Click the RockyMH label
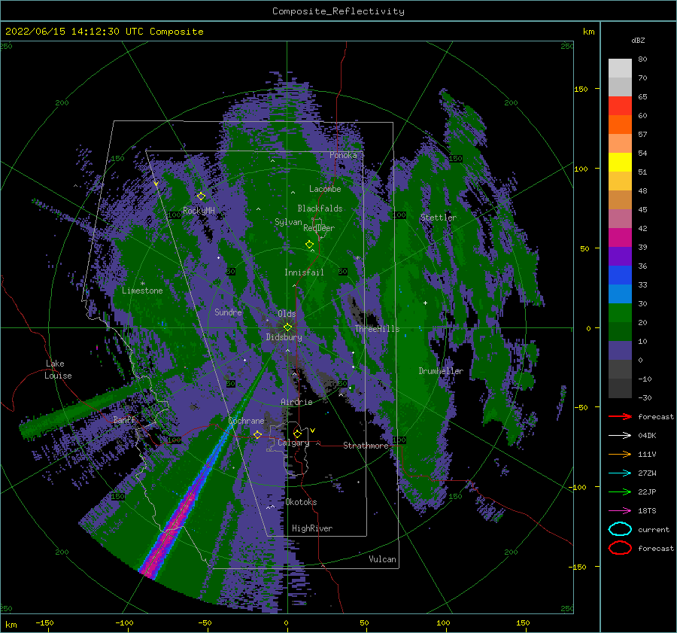This screenshot has height=633, width=677. coord(199,211)
